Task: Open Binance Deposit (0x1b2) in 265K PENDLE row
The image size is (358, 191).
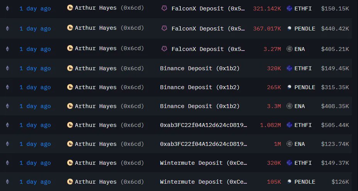Action: point(200,88)
